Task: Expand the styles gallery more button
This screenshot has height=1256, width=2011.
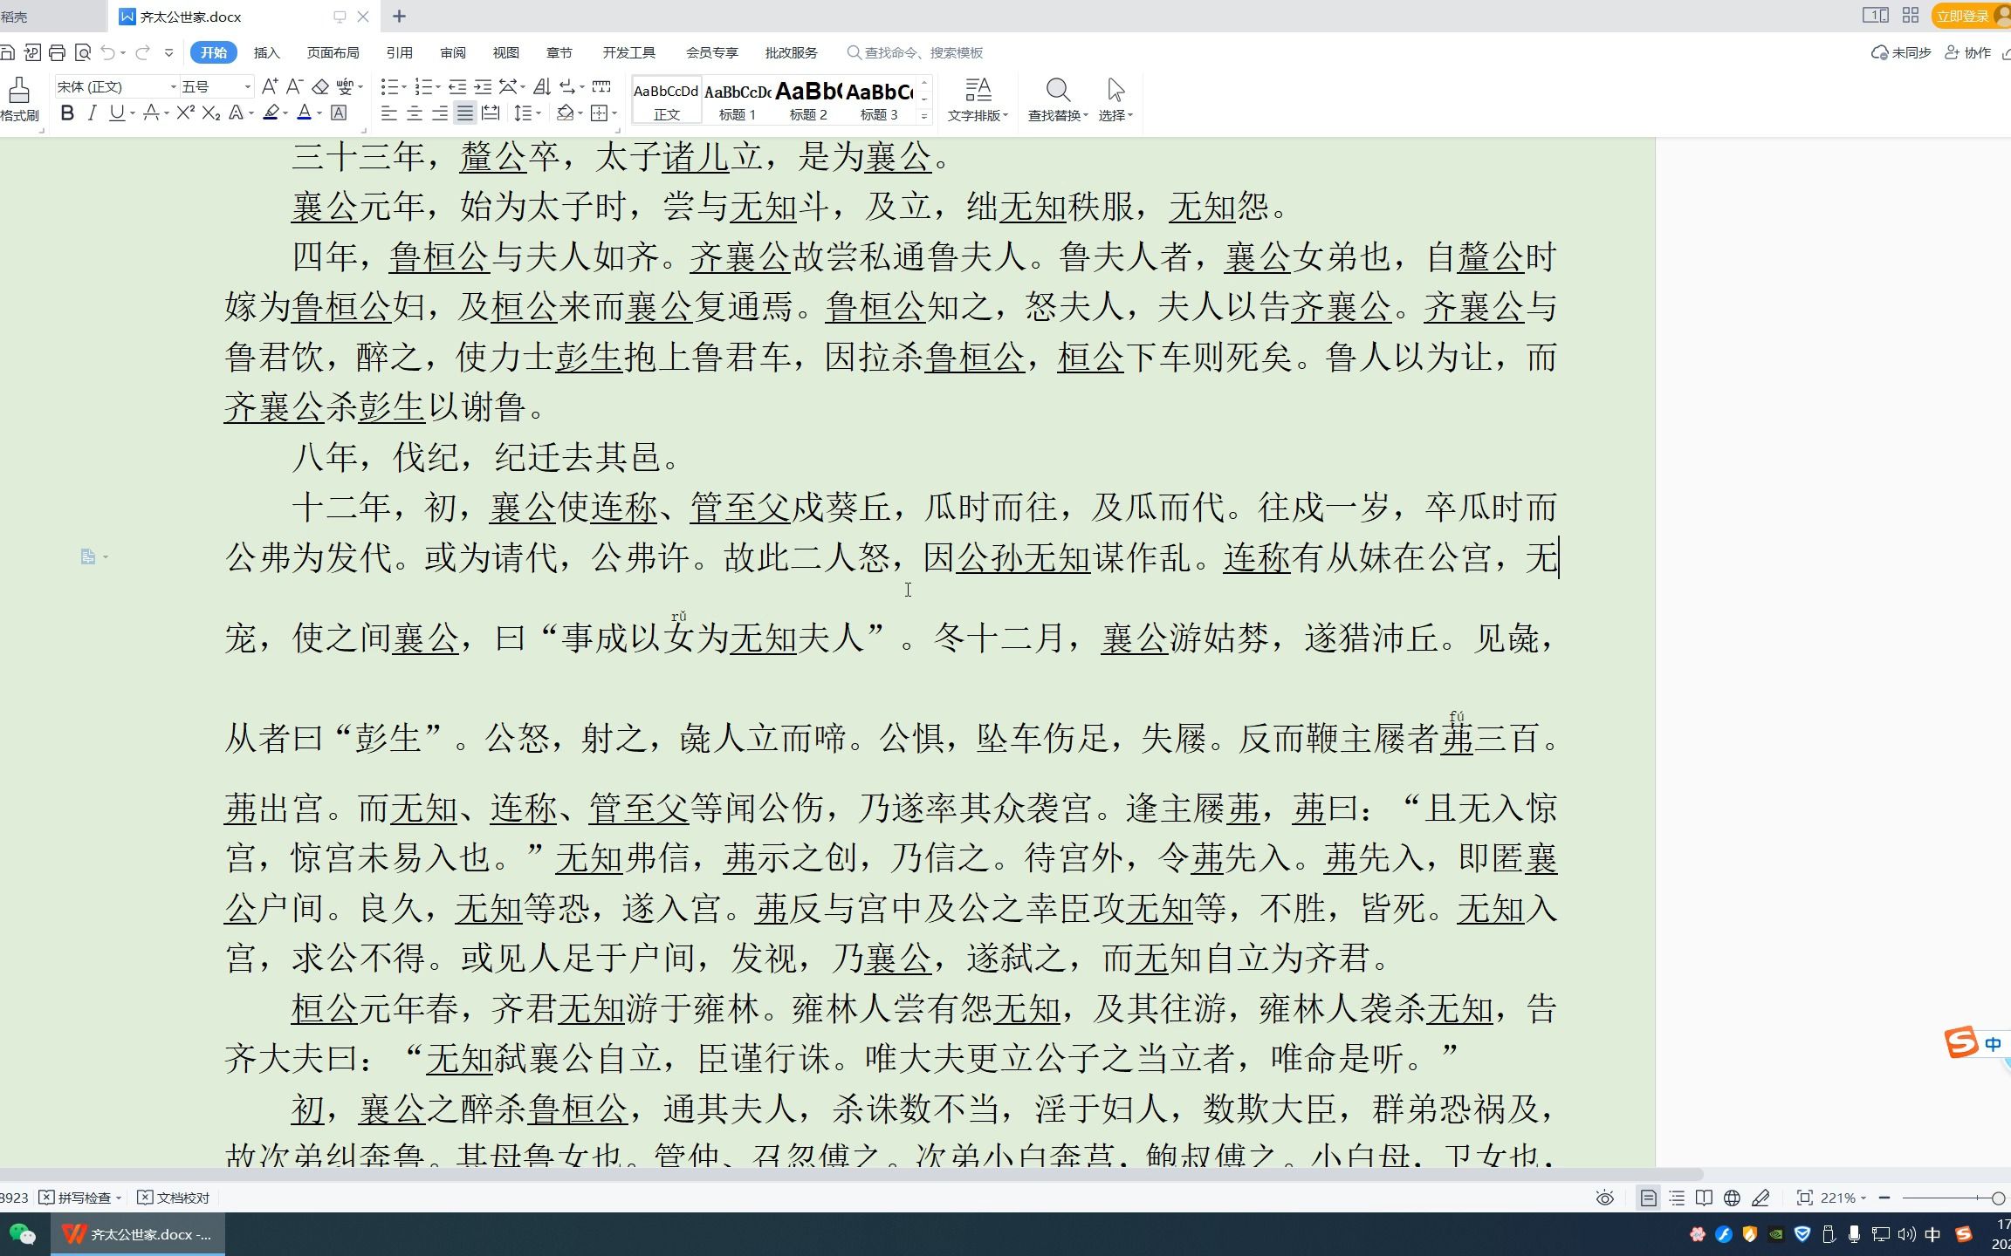Action: 924,115
